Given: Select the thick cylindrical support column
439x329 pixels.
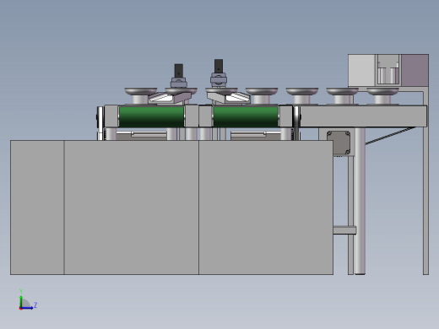Looking at the screenshot, I should coord(360,201).
